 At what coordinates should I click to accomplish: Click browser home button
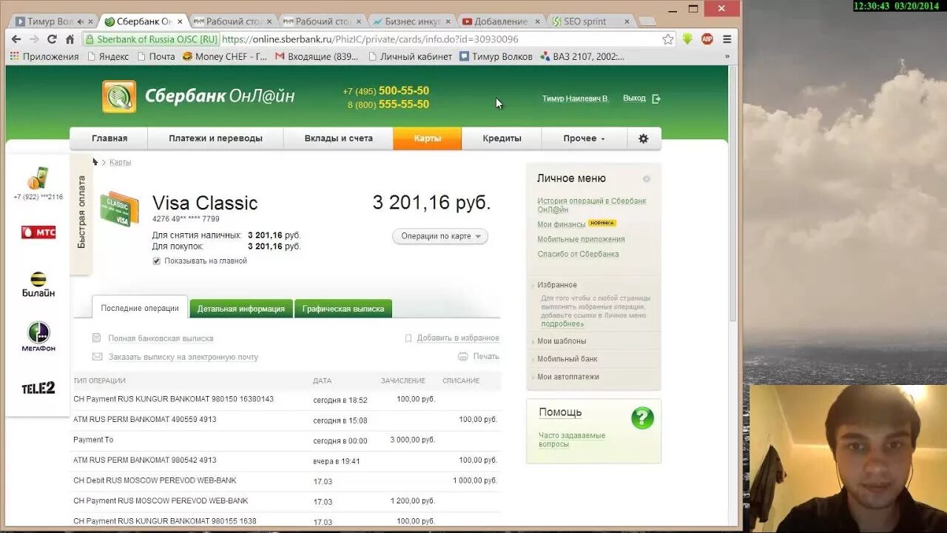pos(70,39)
